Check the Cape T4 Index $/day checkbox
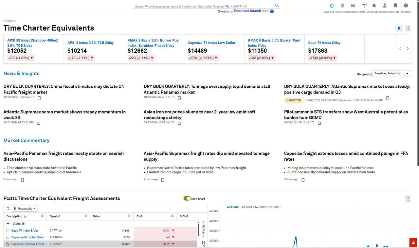The image size is (419, 248). [x=8, y=231]
